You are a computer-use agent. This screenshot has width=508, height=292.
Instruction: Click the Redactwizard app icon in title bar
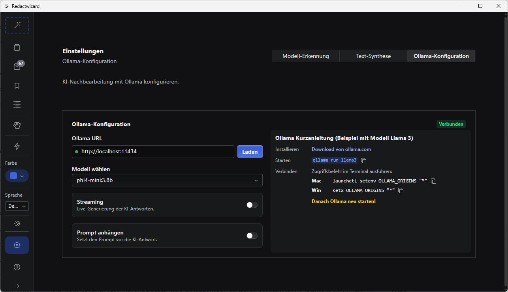(7, 6)
